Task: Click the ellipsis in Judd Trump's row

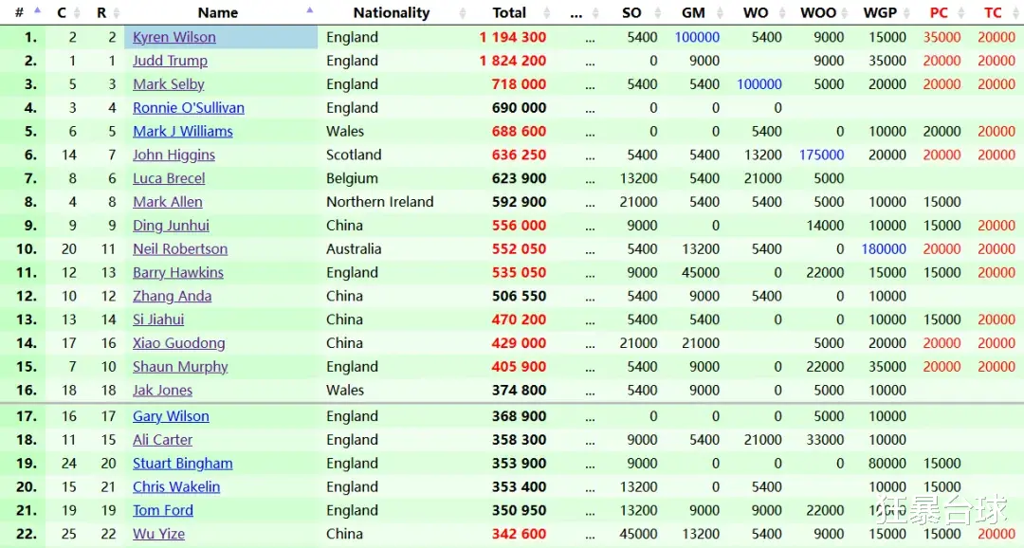Action: (x=590, y=62)
